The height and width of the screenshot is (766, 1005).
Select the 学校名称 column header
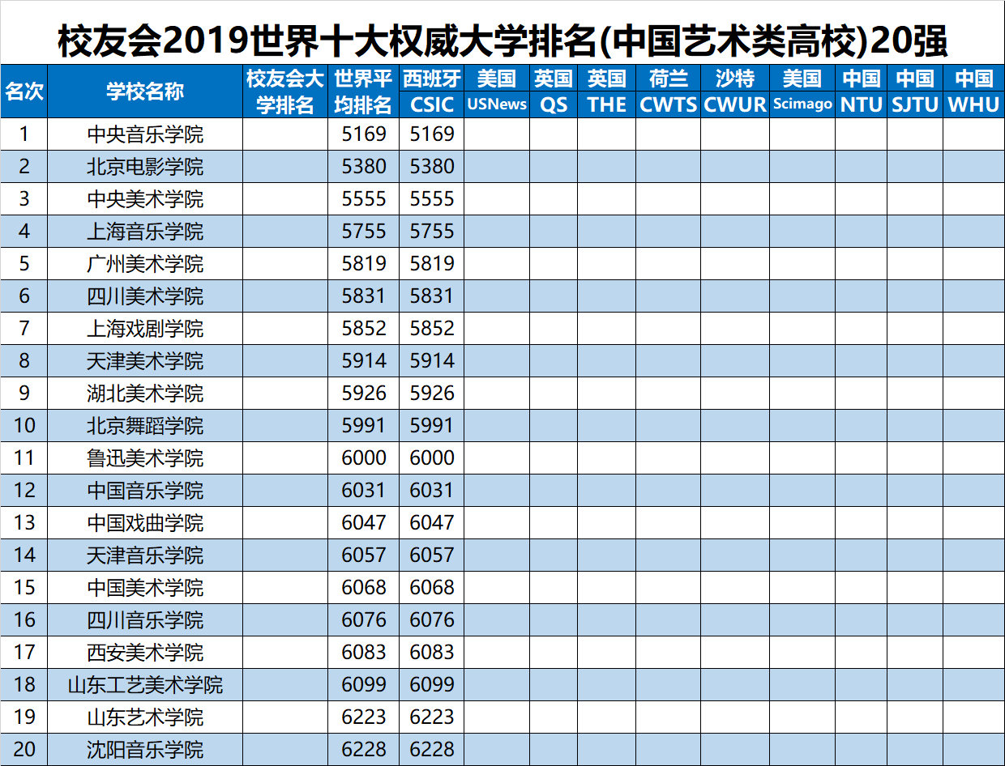[145, 91]
